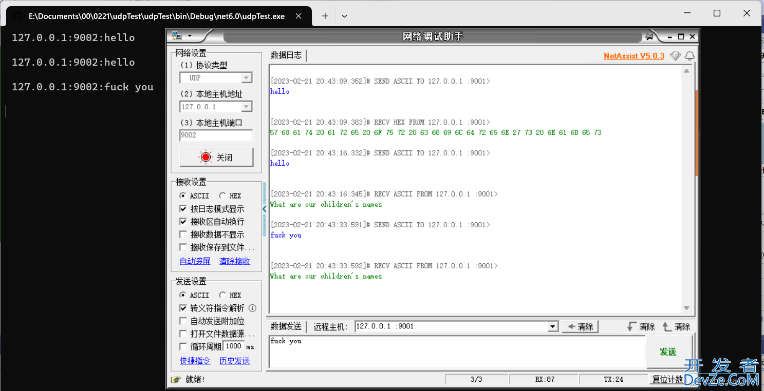Click the pointing-hand status icon beside 就绪!
Screen dimensions: 764x391
pos(176,380)
